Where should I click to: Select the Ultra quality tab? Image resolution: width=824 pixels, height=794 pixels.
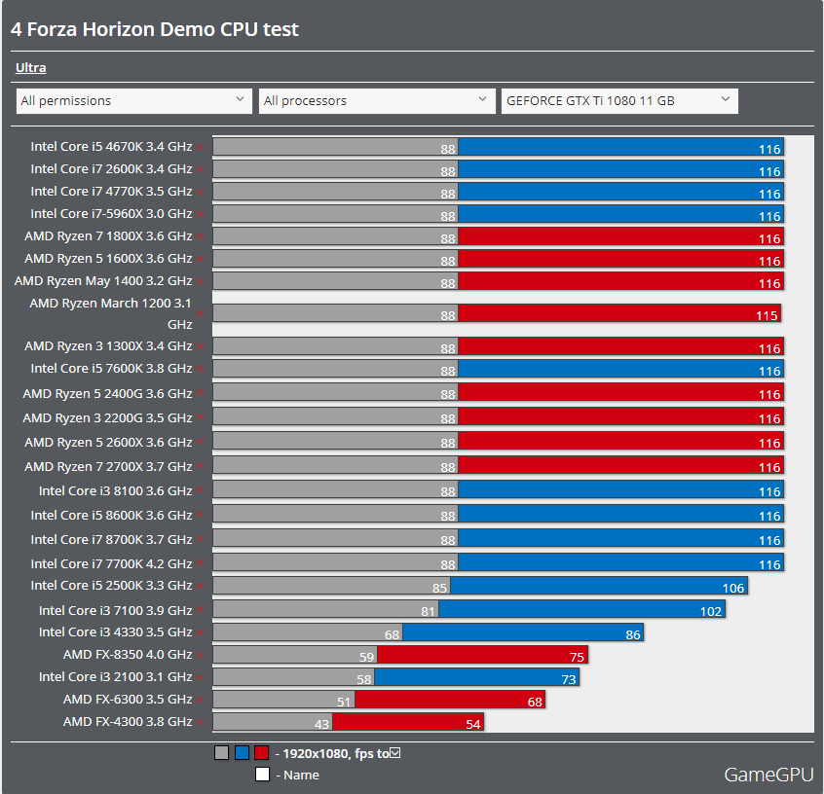31,68
